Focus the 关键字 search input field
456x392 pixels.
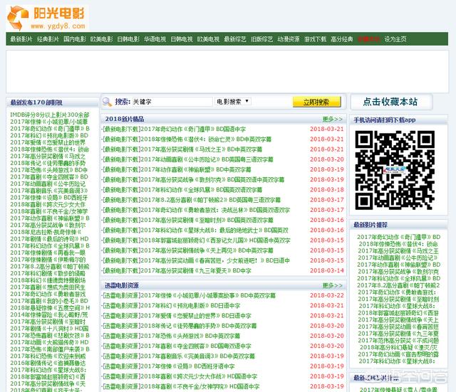click(x=172, y=102)
